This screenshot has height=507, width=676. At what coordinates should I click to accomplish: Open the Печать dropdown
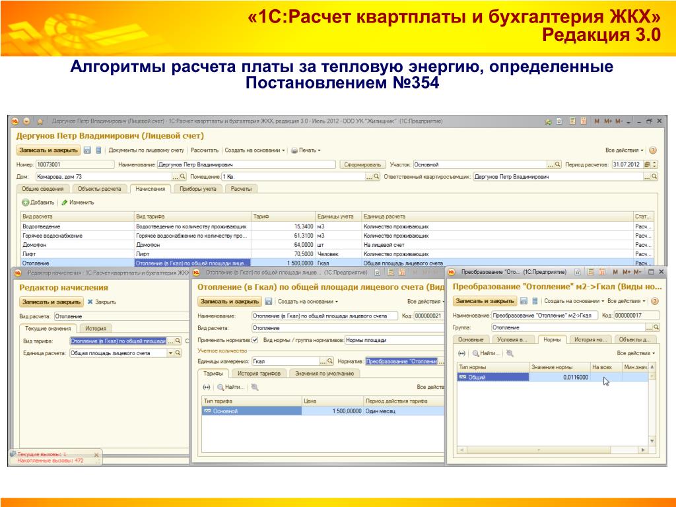(306, 150)
